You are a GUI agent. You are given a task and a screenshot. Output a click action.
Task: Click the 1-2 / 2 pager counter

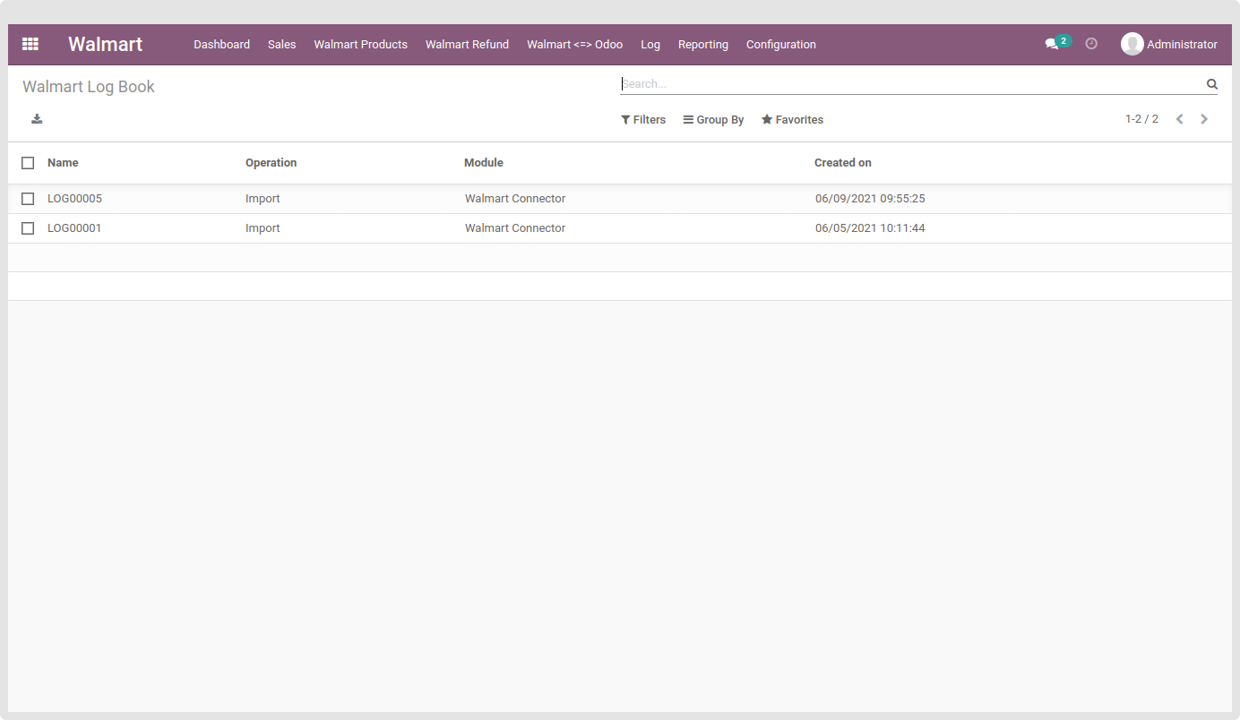click(x=1141, y=119)
